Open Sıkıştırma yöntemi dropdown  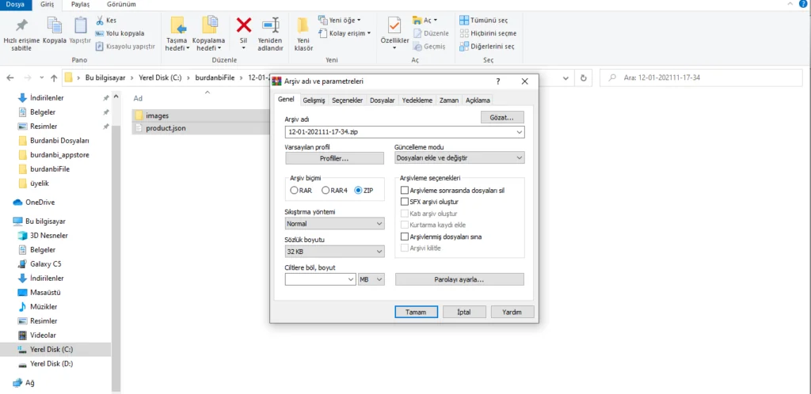335,224
